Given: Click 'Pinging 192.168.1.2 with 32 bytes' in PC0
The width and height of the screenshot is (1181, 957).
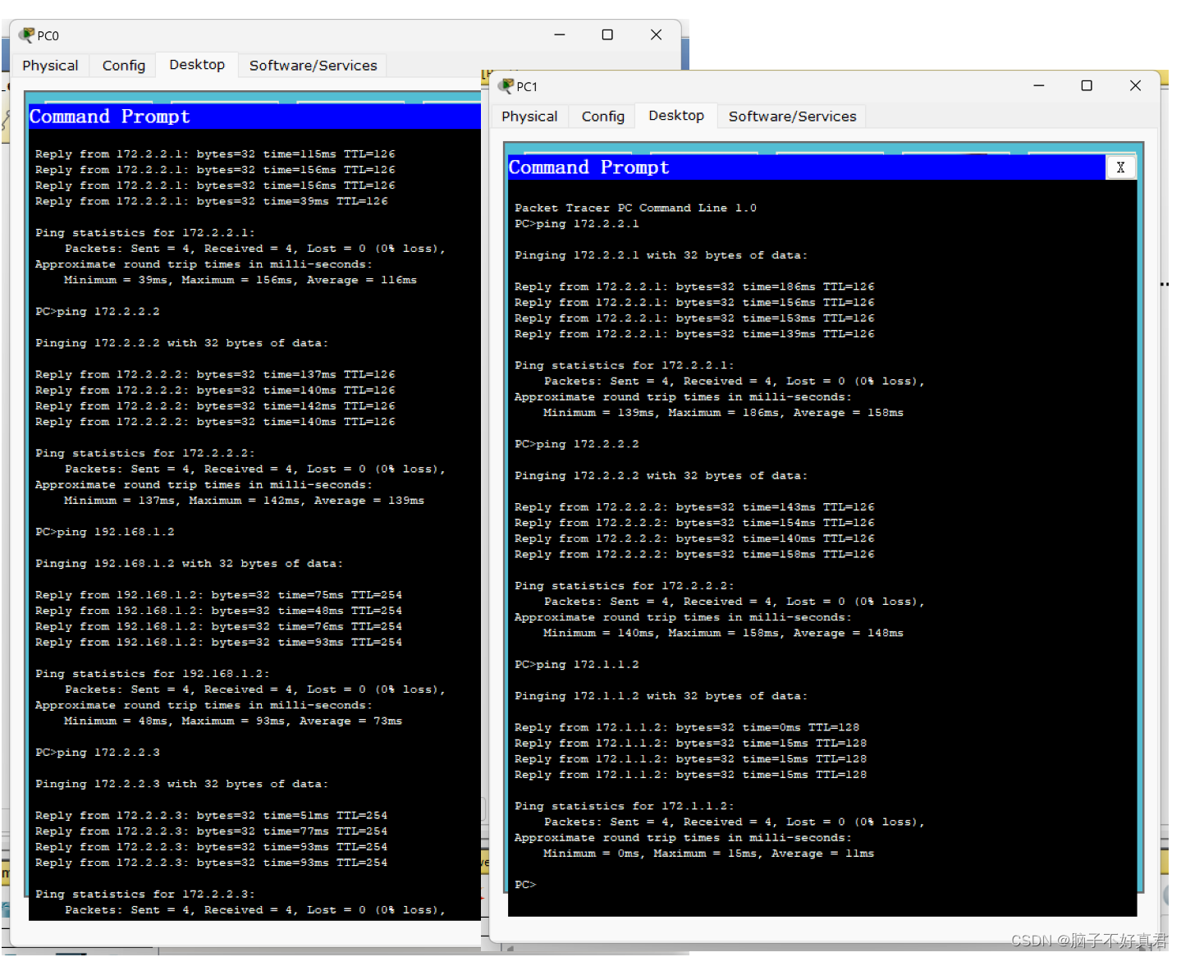Looking at the screenshot, I should 189,564.
